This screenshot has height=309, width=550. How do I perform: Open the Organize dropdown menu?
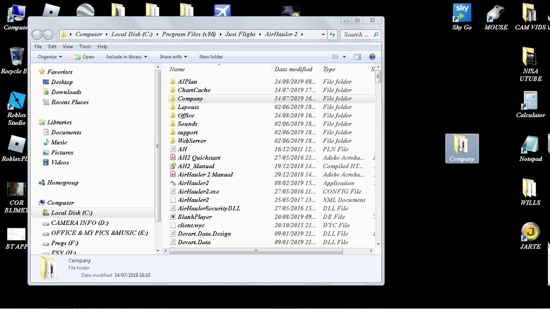point(50,57)
